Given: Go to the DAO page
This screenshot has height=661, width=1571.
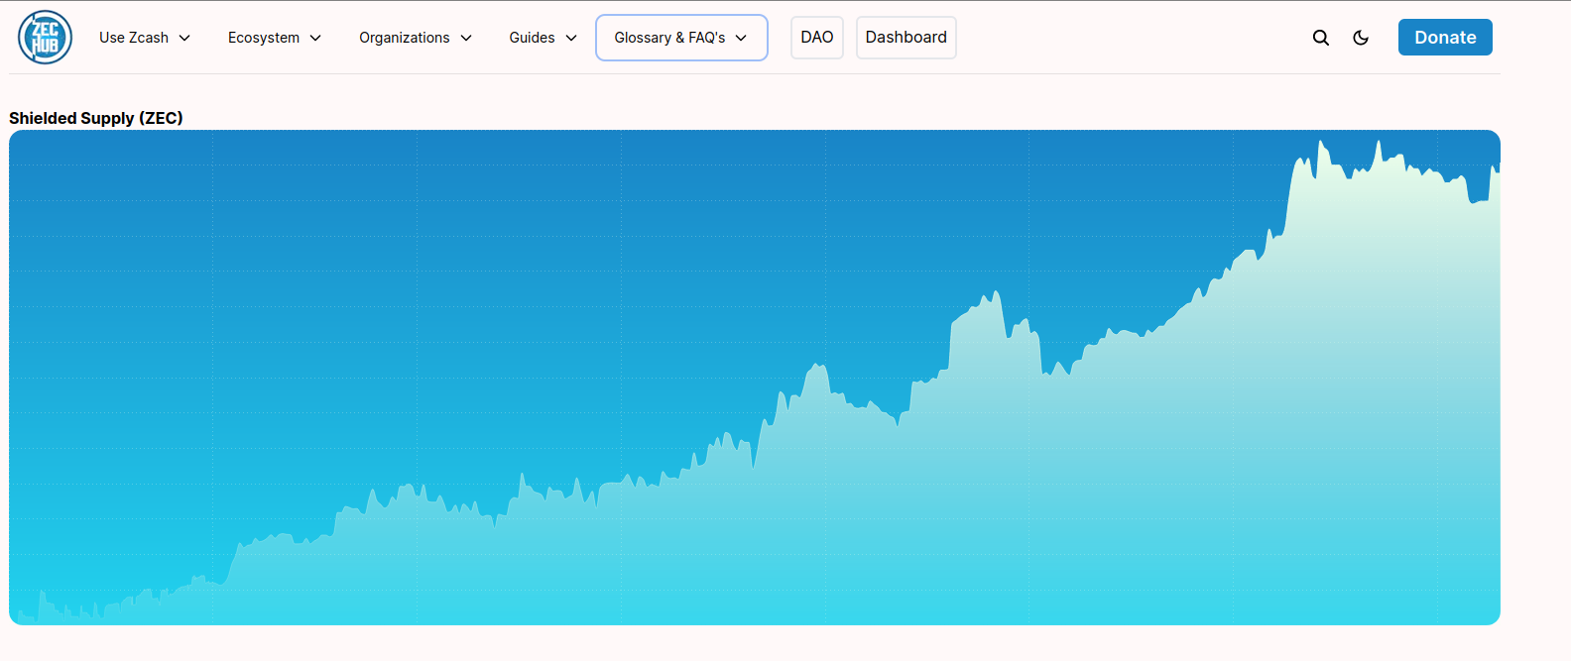Looking at the screenshot, I should click(817, 38).
